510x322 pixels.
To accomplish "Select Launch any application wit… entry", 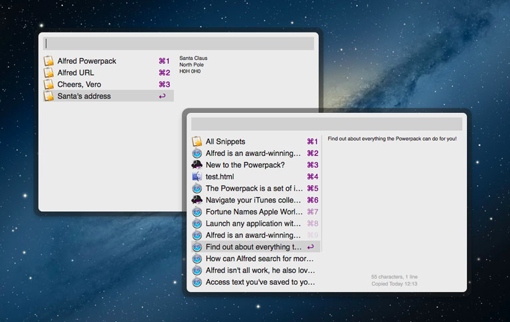I will tap(256, 224).
